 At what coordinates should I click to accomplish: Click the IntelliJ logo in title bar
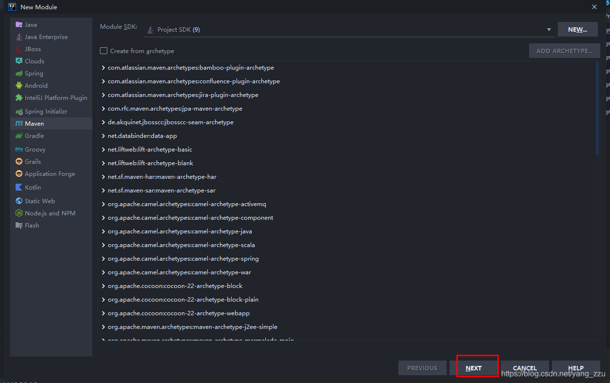12,7
